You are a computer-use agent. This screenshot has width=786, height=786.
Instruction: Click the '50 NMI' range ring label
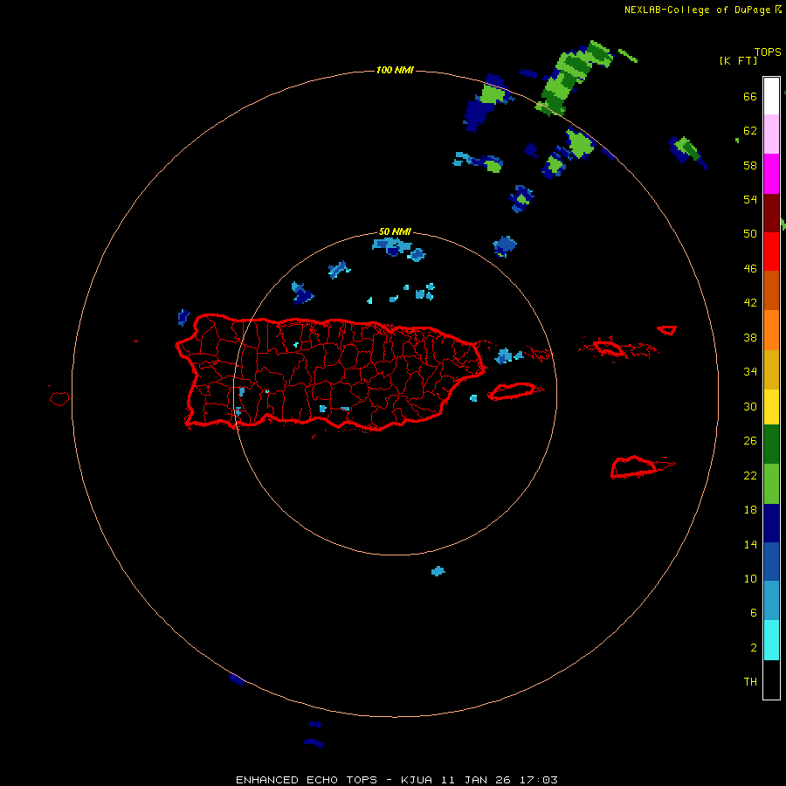tap(395, 231)
